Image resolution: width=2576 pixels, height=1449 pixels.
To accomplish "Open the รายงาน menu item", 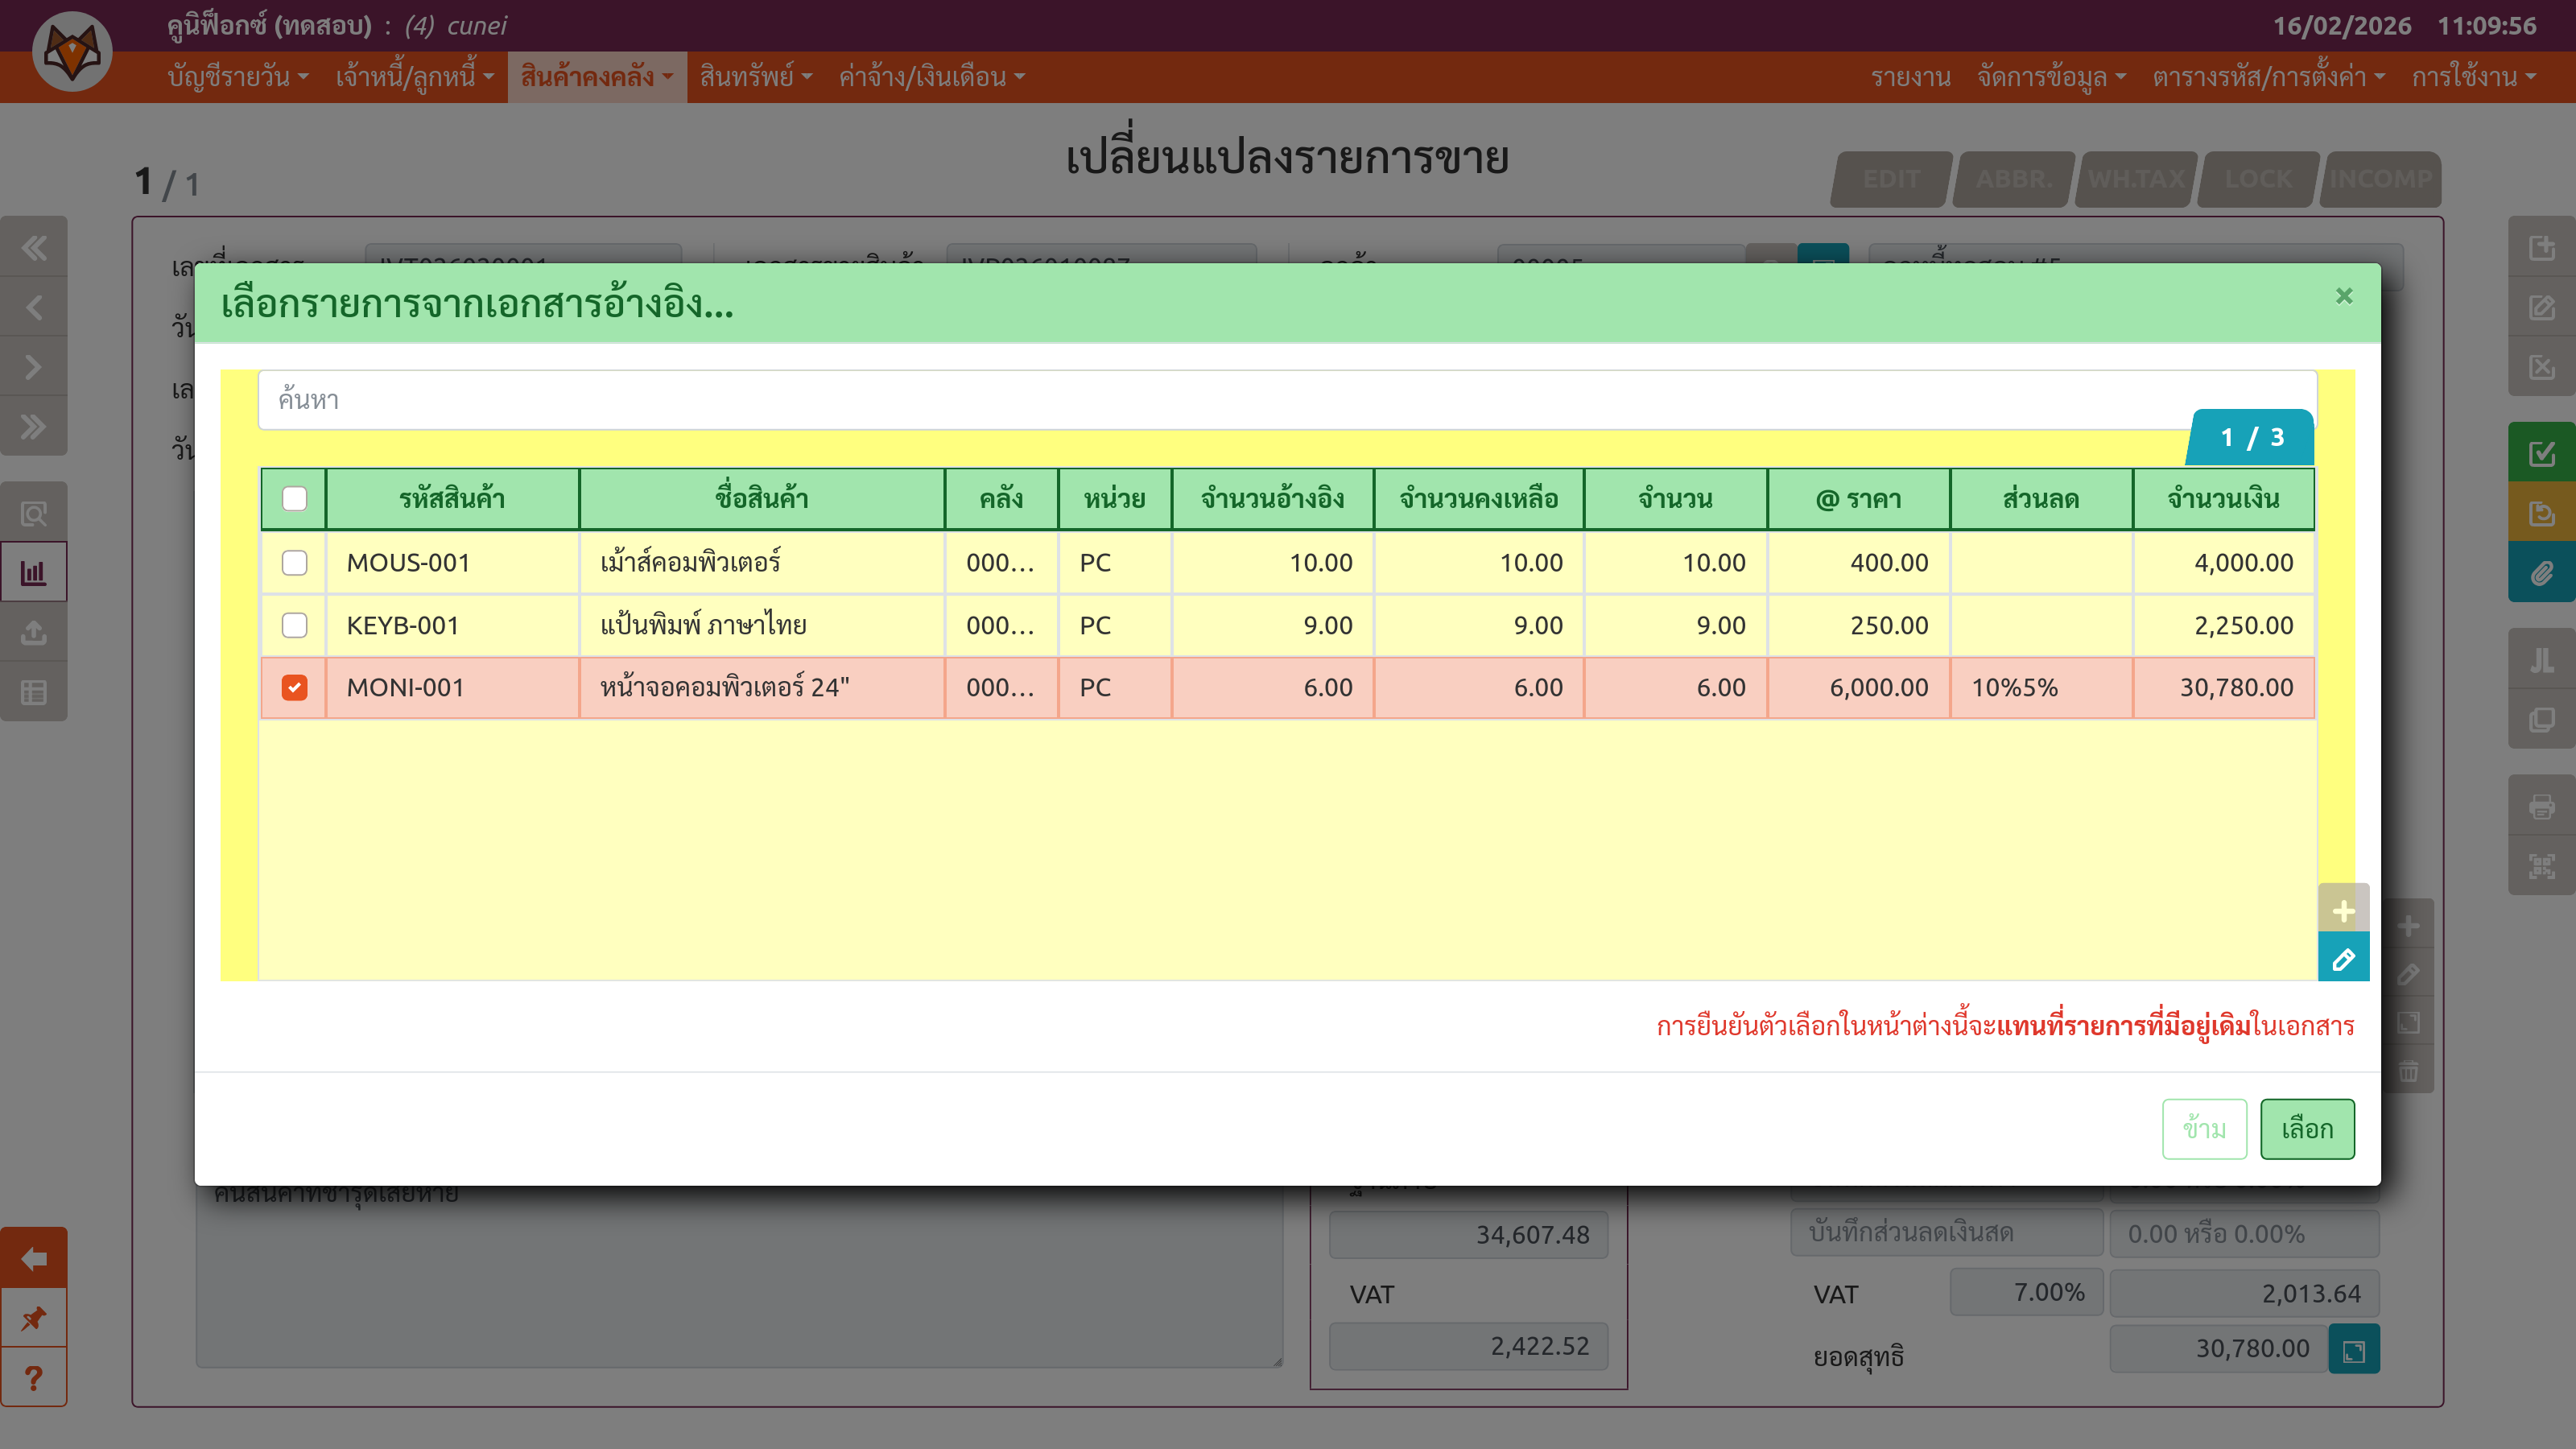I will (1910, 77).
